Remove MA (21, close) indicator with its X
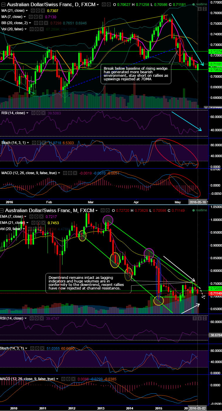This screenshot has width=222, height=411. pyautogui.click(x=43, y=11)
